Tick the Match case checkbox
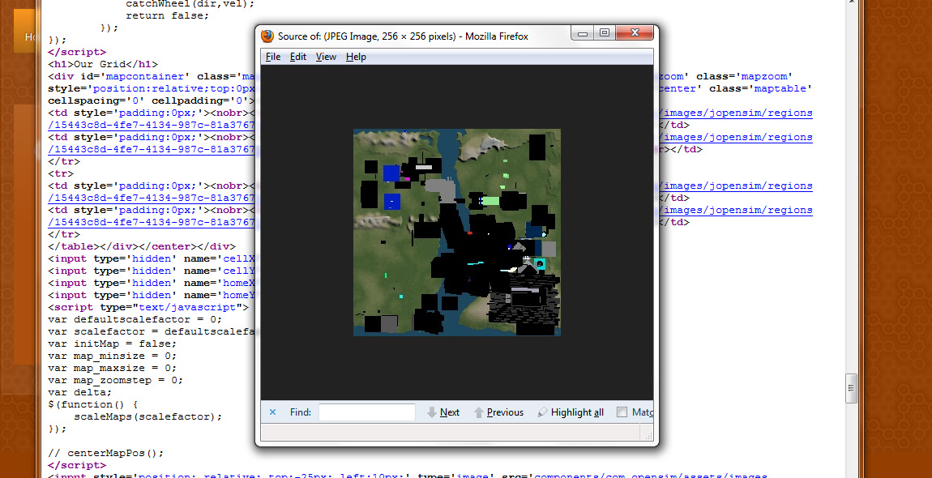The image size is (932, 478). coord(622,412)
